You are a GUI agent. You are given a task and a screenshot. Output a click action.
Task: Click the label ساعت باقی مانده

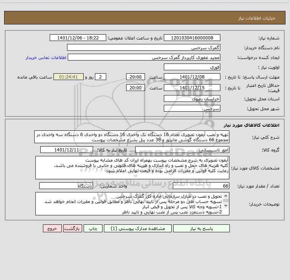(x=35, y=77)
